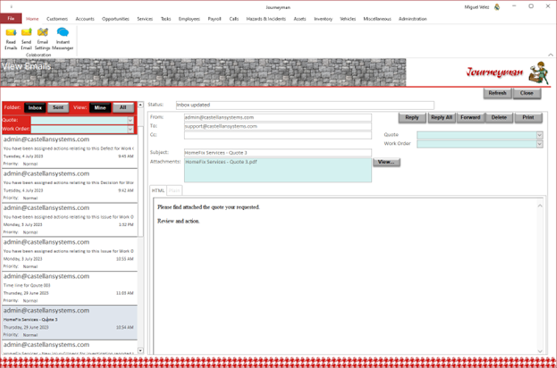This screenshot has height=368, width=557.
Task: Open the Quote dropdown in the email detail pane
Action: [x=540, y=135]
